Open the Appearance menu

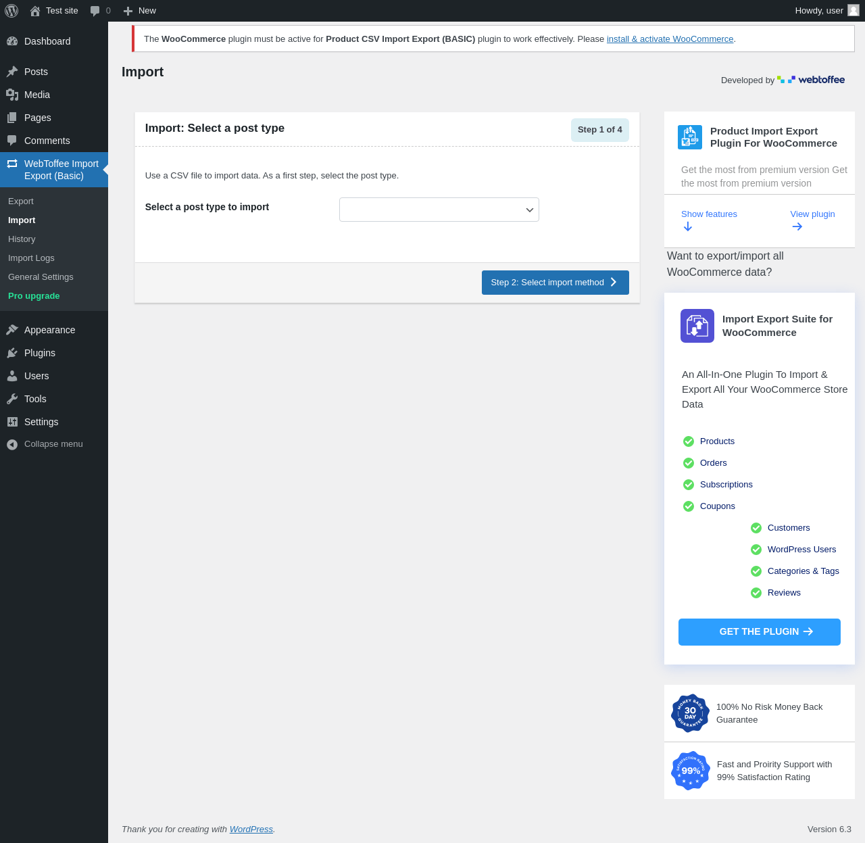pyautogui.click(x=54, y=330)
